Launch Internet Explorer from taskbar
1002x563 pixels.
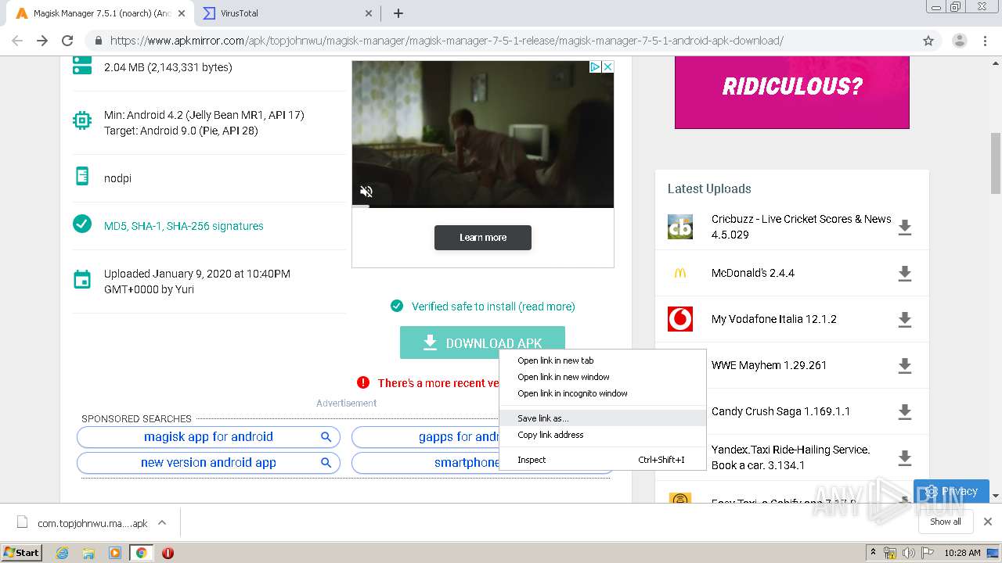click(62, 553)
